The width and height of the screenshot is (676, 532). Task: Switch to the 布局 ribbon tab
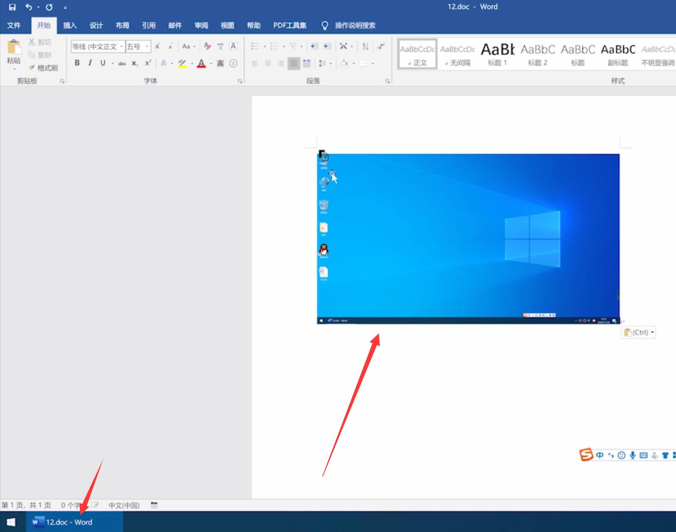[122, 25]
